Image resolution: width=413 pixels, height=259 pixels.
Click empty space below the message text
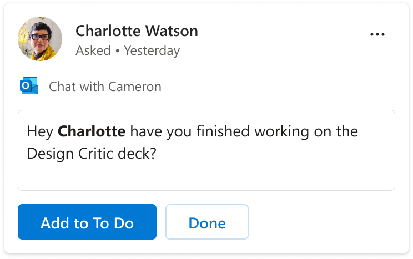206,176
